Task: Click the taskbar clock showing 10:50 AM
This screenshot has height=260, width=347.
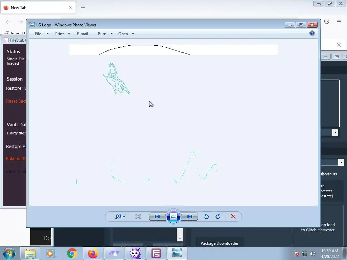Action: [330, 254]
